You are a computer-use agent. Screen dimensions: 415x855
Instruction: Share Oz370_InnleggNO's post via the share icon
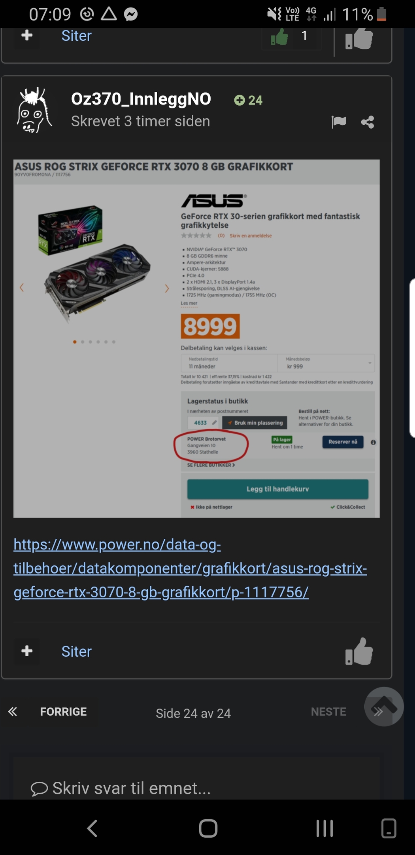pos(368,122)
